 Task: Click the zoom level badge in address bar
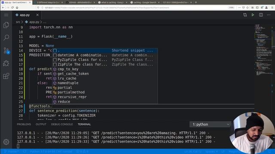click(x=231, y=8)
